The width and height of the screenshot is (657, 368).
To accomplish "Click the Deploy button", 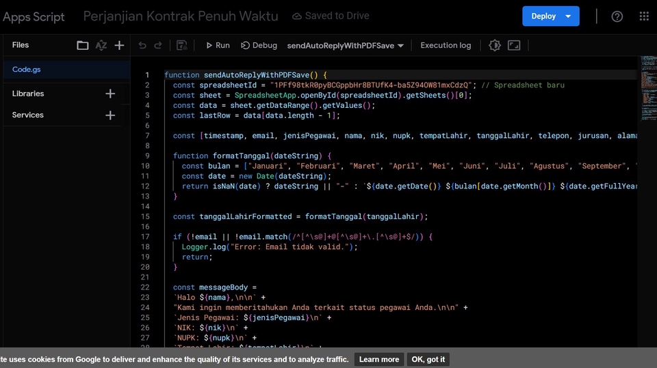I will (543, 16).
